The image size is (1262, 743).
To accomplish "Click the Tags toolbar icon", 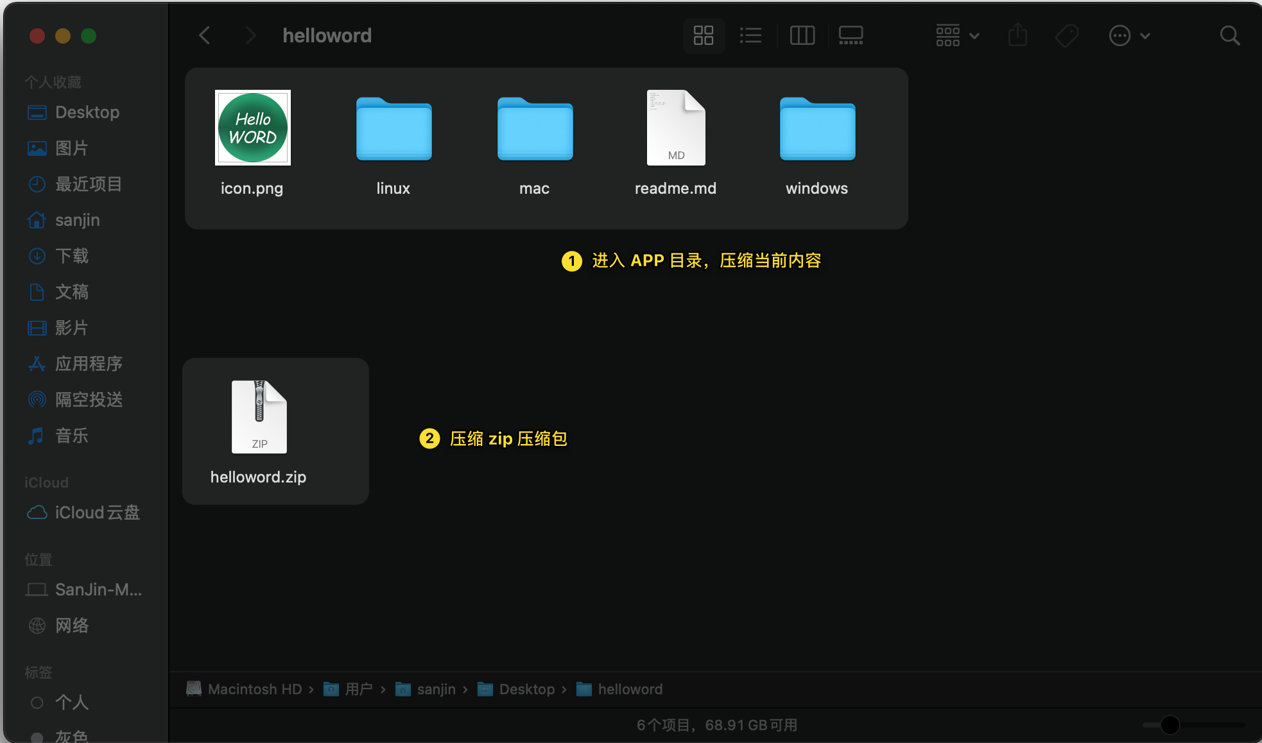I will coord(1066,35).
